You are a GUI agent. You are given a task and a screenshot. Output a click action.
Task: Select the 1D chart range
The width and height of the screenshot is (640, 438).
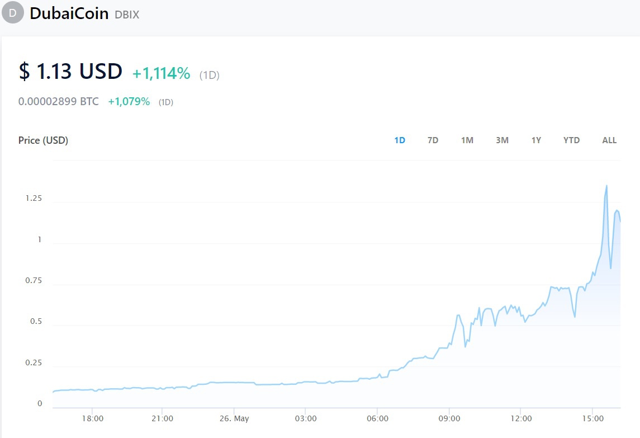coord(400,140)
